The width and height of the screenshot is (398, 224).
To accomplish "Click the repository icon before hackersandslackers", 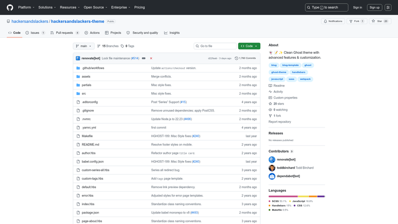I will (8, 21).
